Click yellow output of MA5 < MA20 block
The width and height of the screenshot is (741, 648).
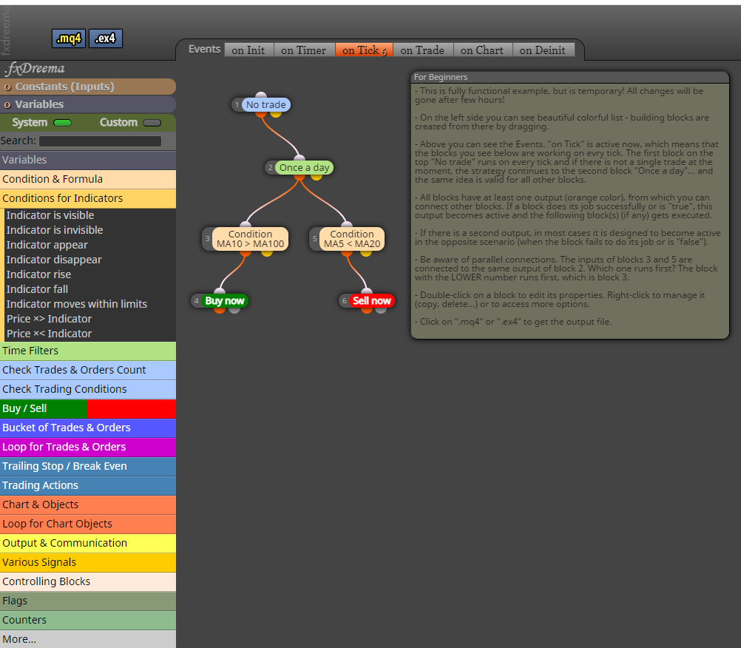point(366,252)
